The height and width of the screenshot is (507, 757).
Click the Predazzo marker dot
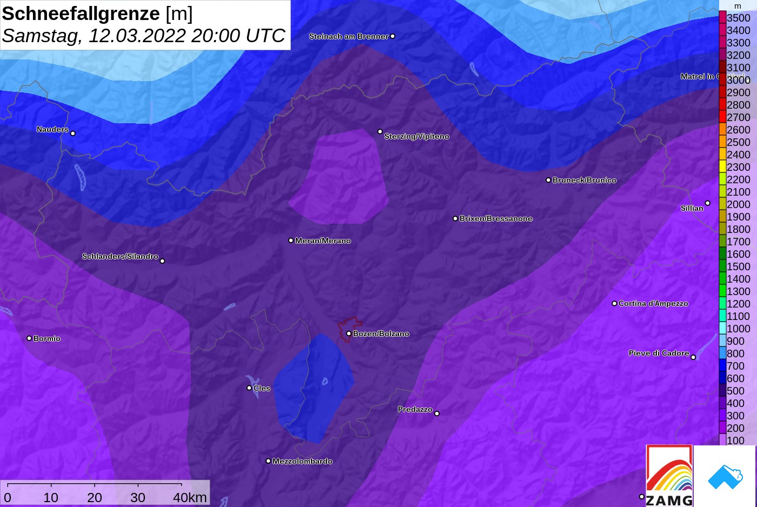pyautogui.click(x=437, y=413)
